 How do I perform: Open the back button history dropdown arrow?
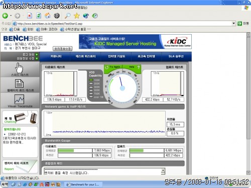pyautogui.click(x=11, y=16)
